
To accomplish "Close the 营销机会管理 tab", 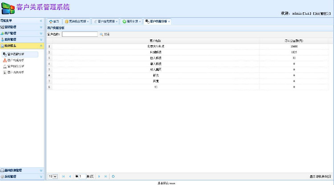I will (88, 21).
